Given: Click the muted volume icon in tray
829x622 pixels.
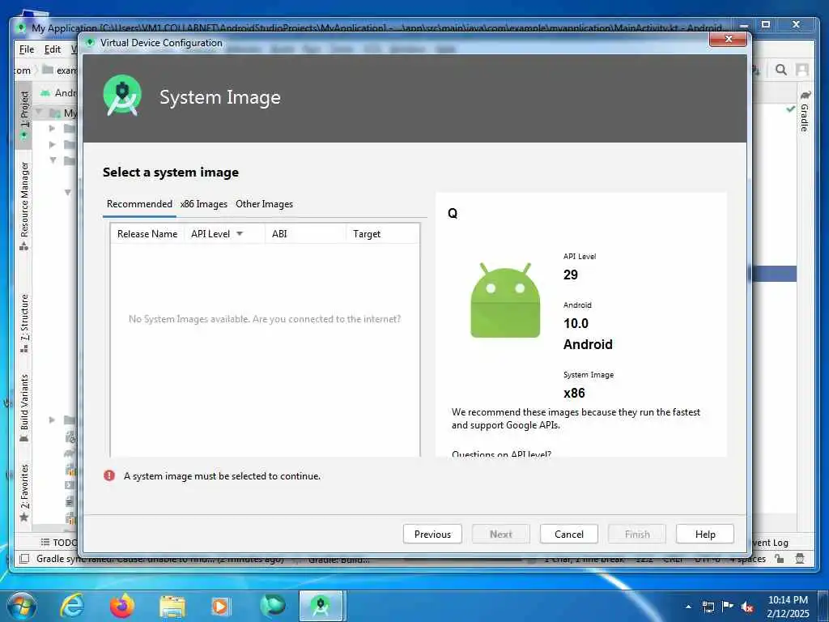Looking at the screenshot, I should (747, 607).
